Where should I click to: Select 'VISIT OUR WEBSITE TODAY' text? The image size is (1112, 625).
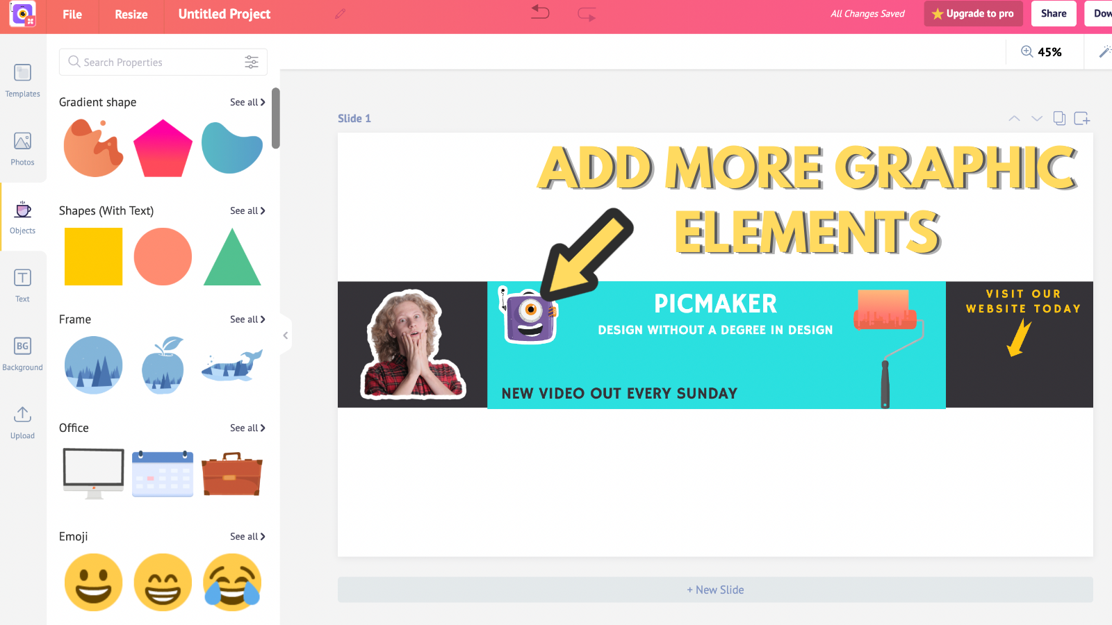[x=1023, y=301]
